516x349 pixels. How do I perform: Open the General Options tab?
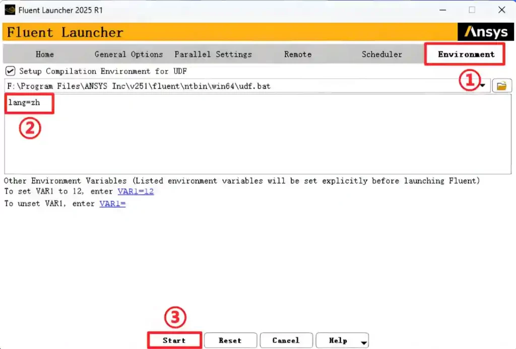(x=128, y=54)
